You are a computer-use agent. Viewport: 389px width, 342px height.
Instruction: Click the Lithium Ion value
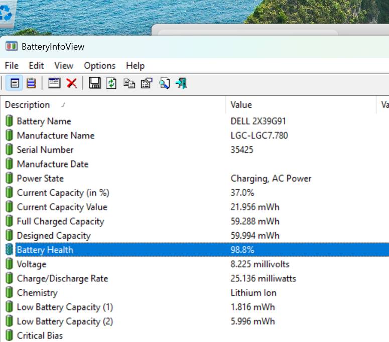click(253, 293)
